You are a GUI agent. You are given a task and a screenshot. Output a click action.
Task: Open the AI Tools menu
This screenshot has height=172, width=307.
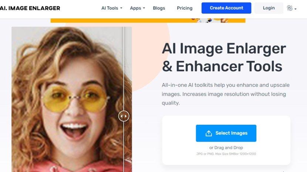click(109, 8)
